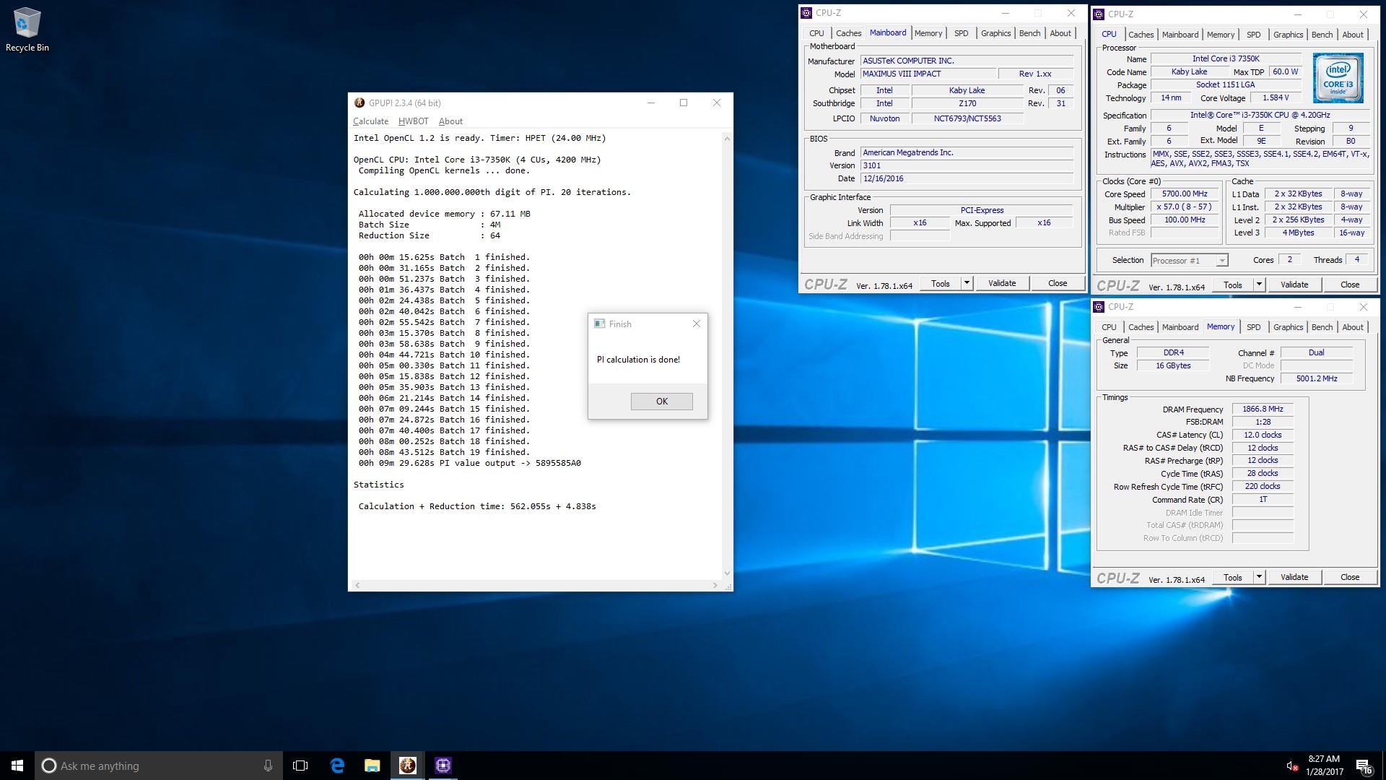Click the DRAM Frequency 1866.8 MHz value
1386x780 pixels.
point(1262,409)
